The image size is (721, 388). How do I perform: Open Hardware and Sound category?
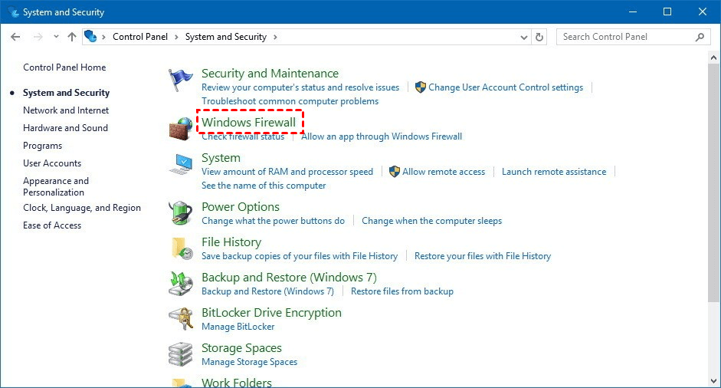[x=65, y=128]
